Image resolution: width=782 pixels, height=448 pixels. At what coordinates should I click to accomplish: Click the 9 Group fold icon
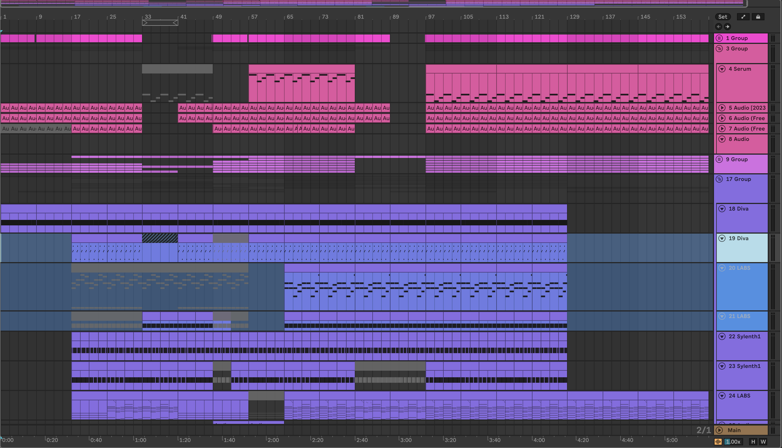coord(719,159)
